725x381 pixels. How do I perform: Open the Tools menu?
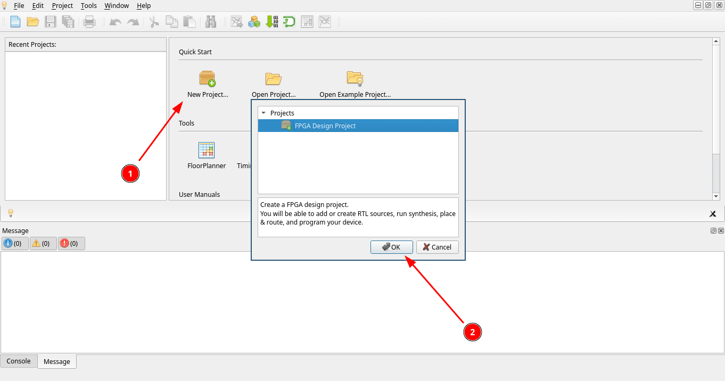[89, 5]
